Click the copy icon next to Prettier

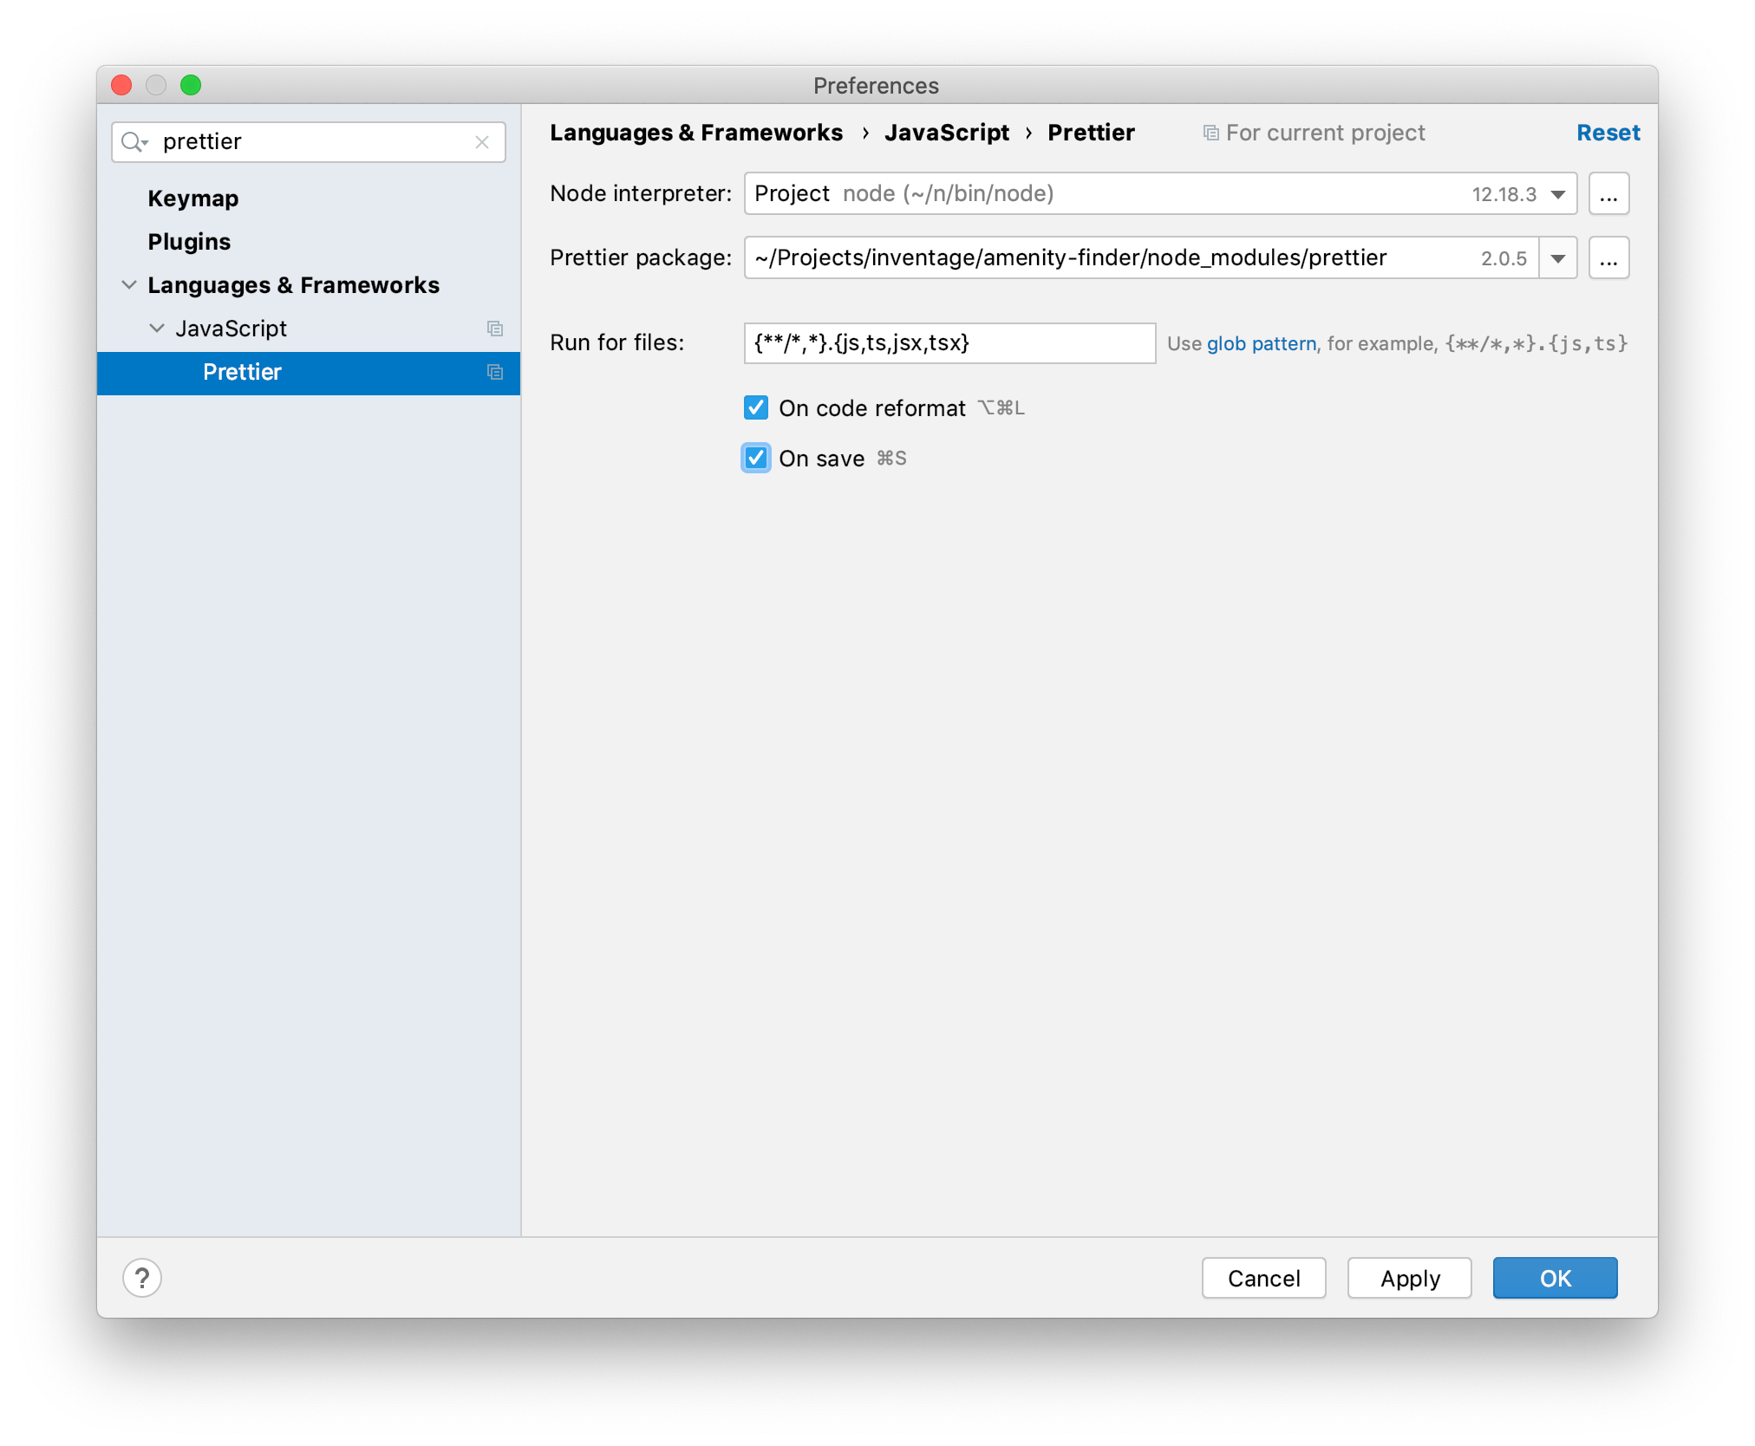pos(494,370)
